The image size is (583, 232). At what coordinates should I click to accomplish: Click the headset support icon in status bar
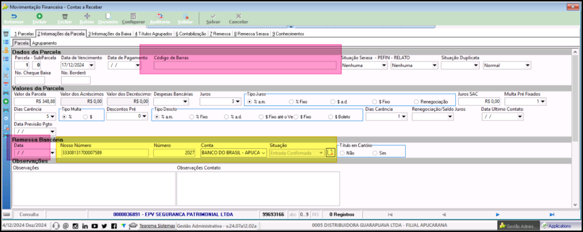point(56,226)
